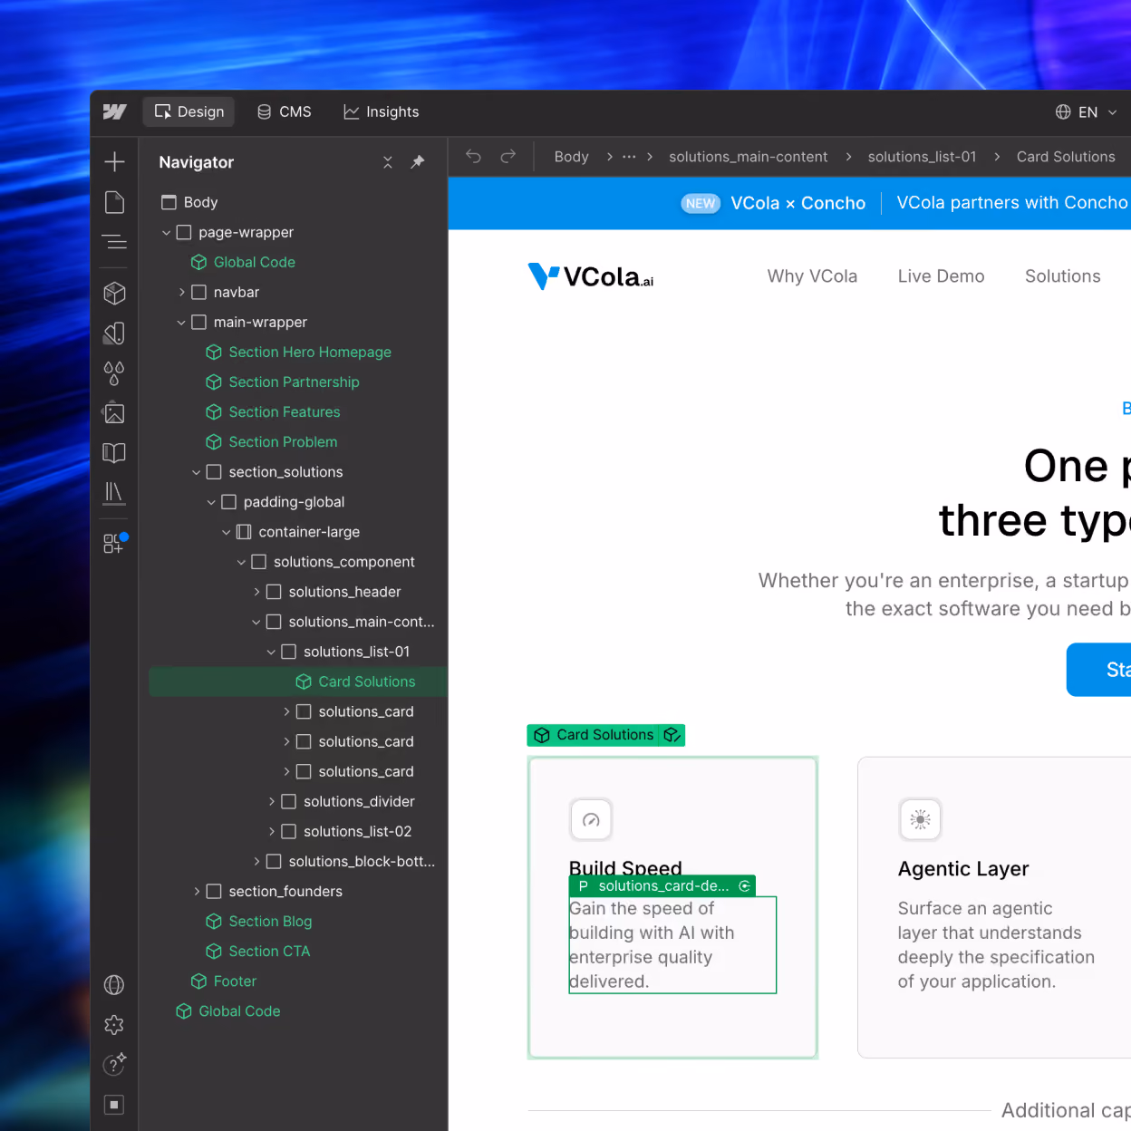The width and height of the screenshot is (1131, 1131).
Task: Click Card Solutions breadcrumb
Action: (1066, 157)
